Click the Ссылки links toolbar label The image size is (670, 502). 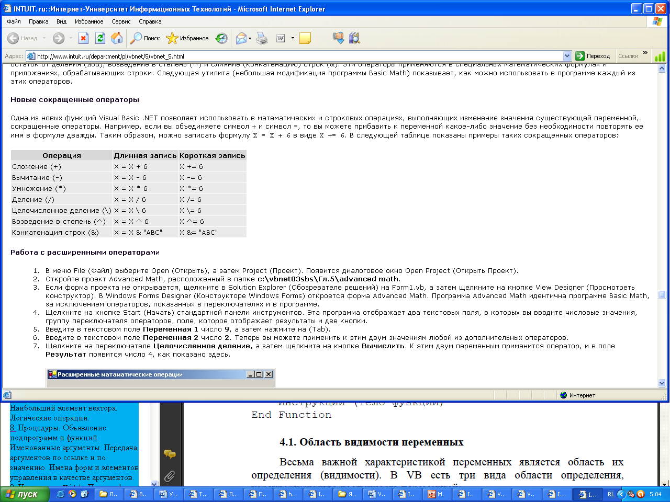[628, 56]
